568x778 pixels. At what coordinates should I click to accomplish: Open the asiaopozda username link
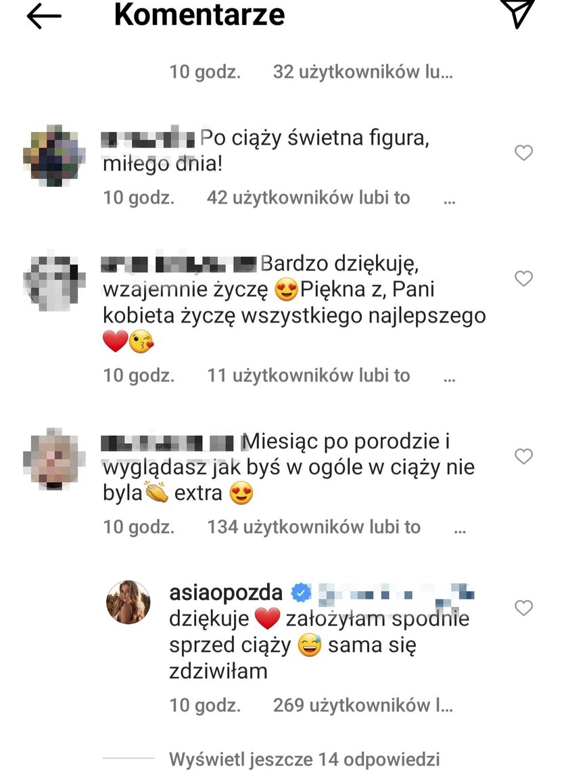[226, 592]
